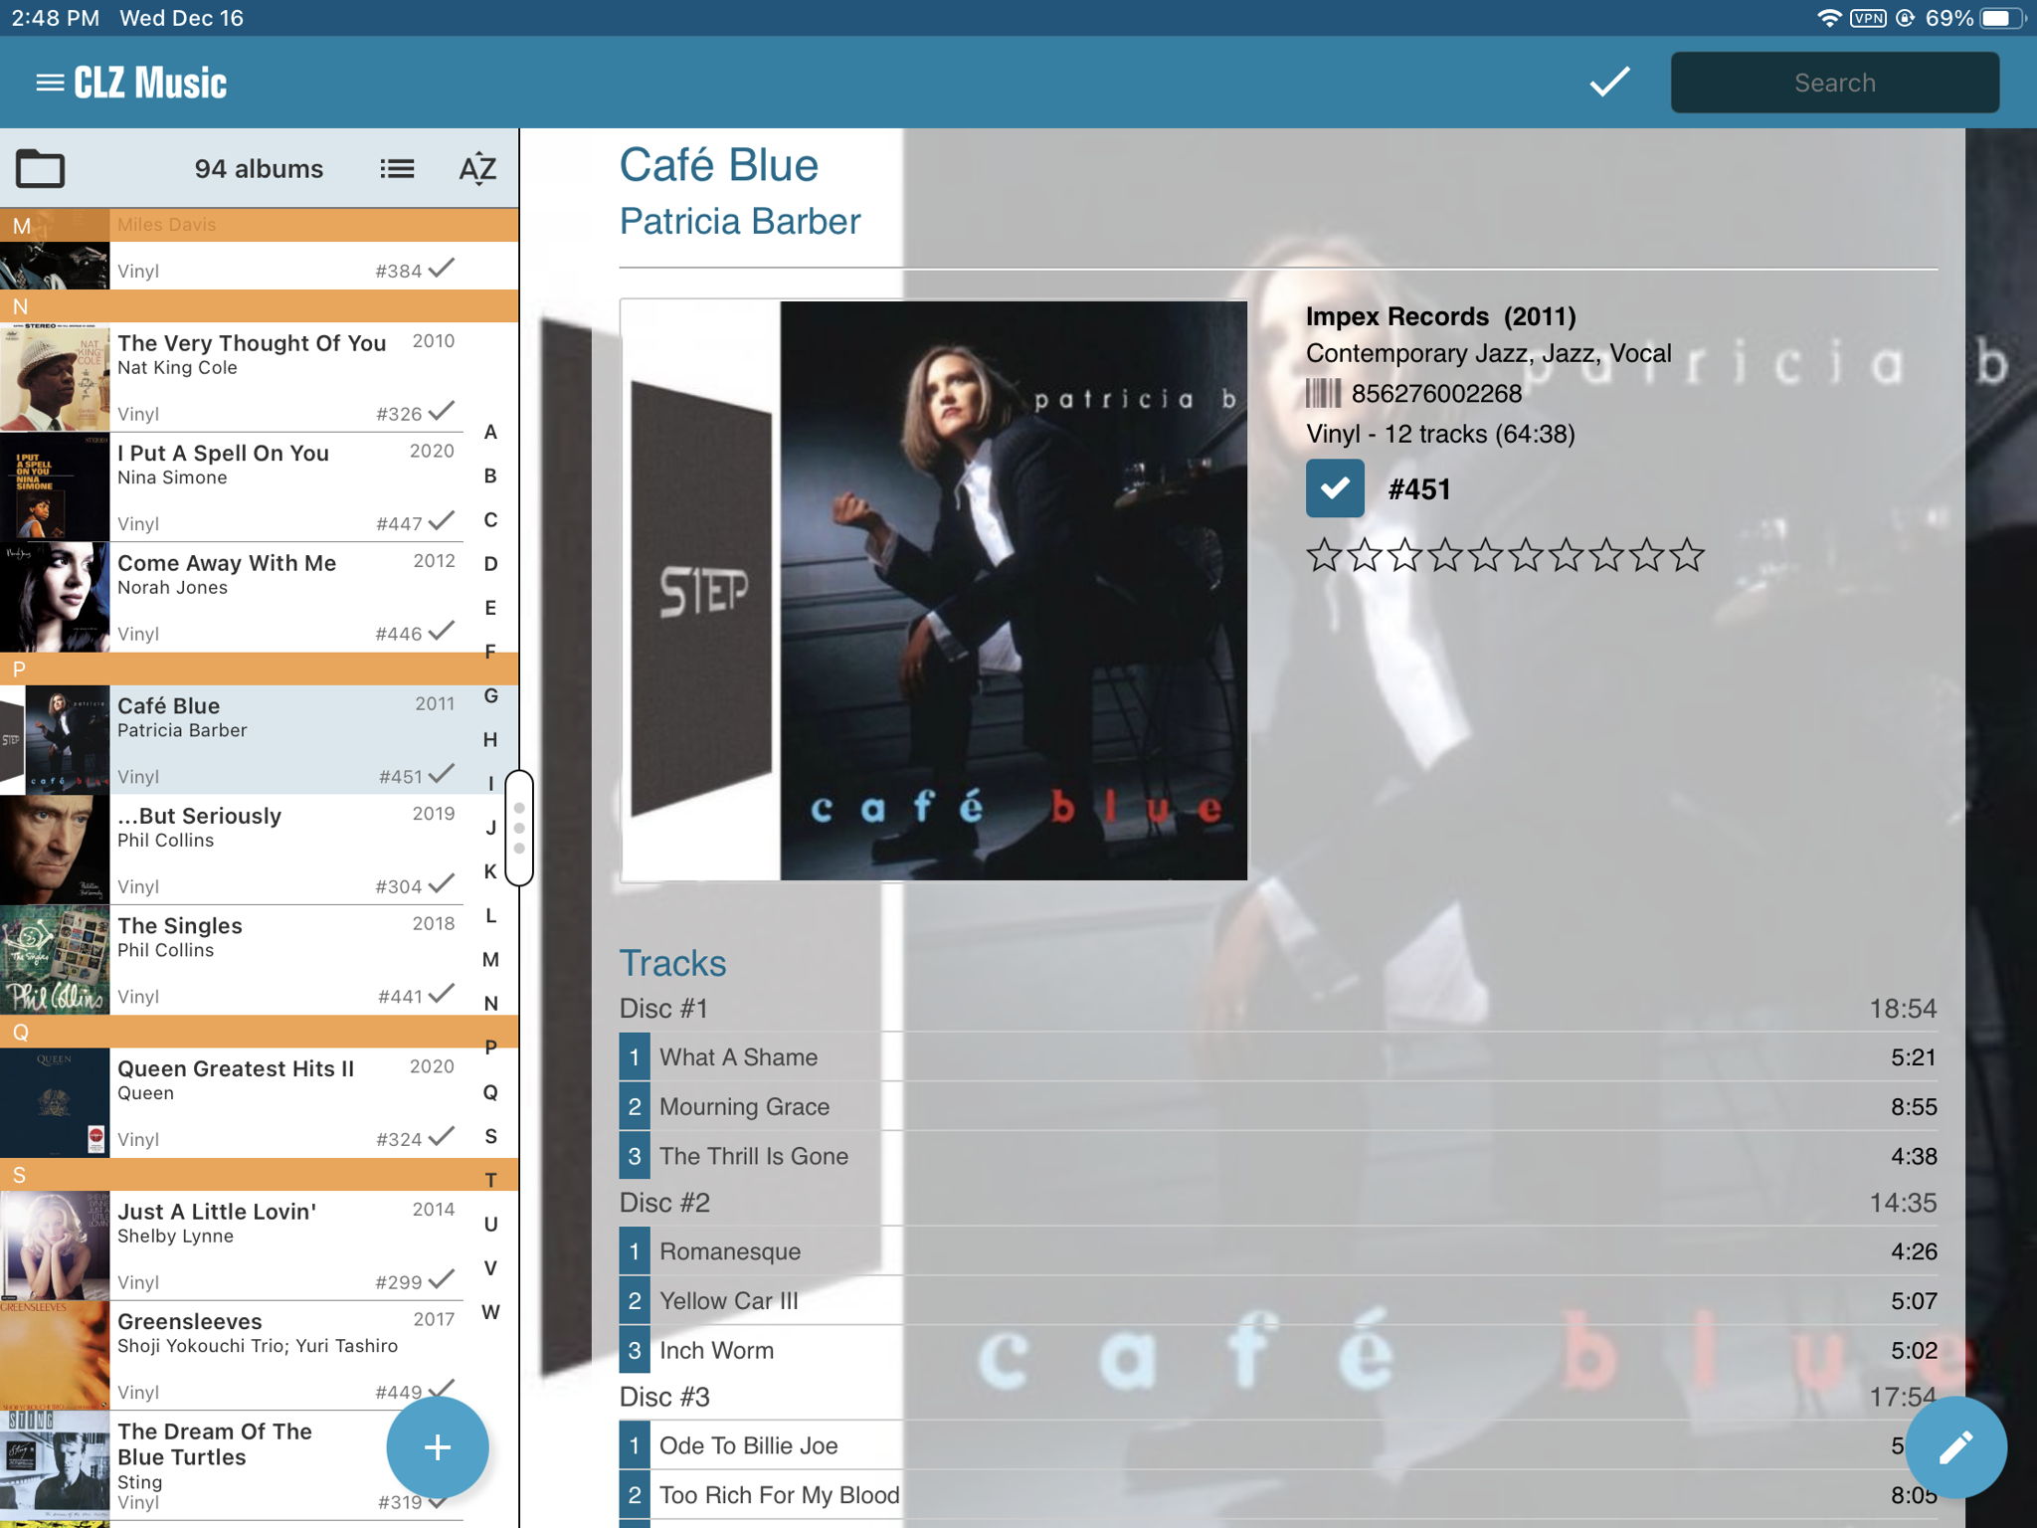The width and height of the screenshot is (2037, 1528).
Task: Tap Queen Greatest Hits II cover thumbnail
Action: pyautogui.click(x=55, y=1103)
